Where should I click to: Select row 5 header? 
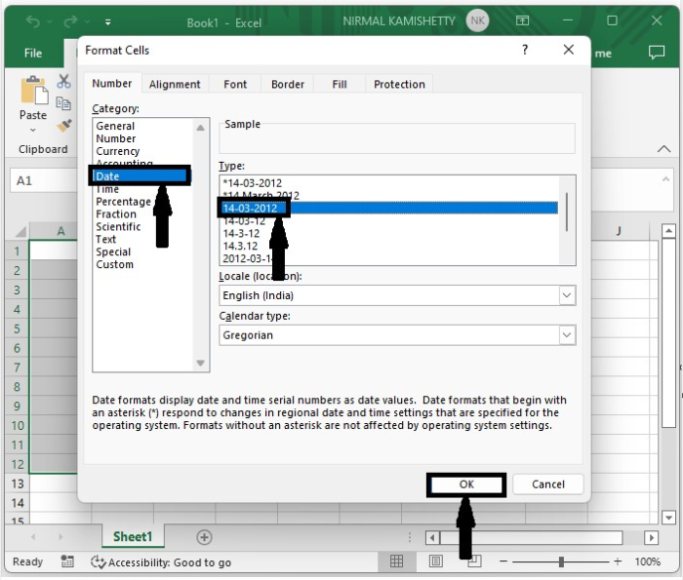coord(17,329)
